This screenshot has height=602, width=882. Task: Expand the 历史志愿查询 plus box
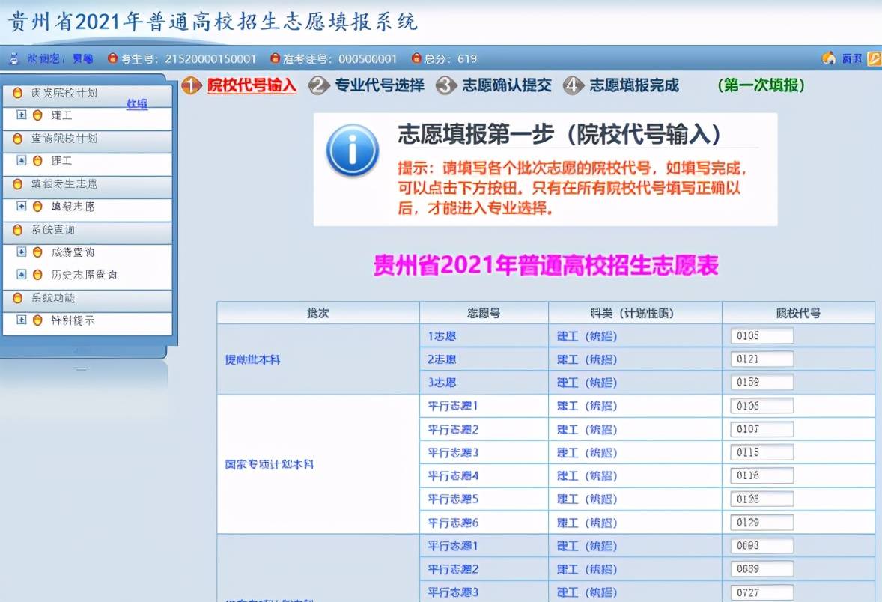click(22, 275)
